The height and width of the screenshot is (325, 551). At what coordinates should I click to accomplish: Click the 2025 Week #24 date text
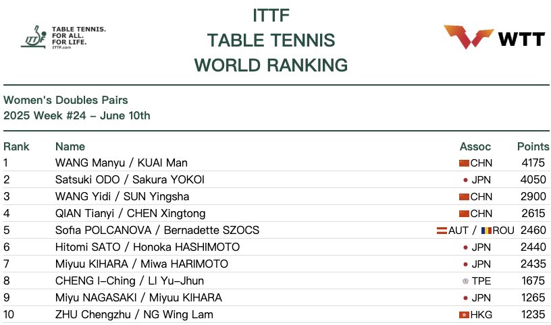click(x=77, y=116)
